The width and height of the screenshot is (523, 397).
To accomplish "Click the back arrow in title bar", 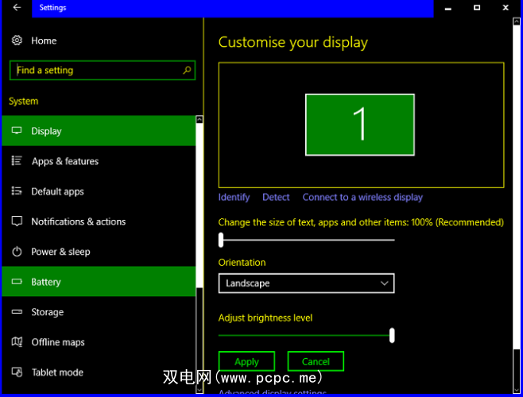I will point(17,8).
